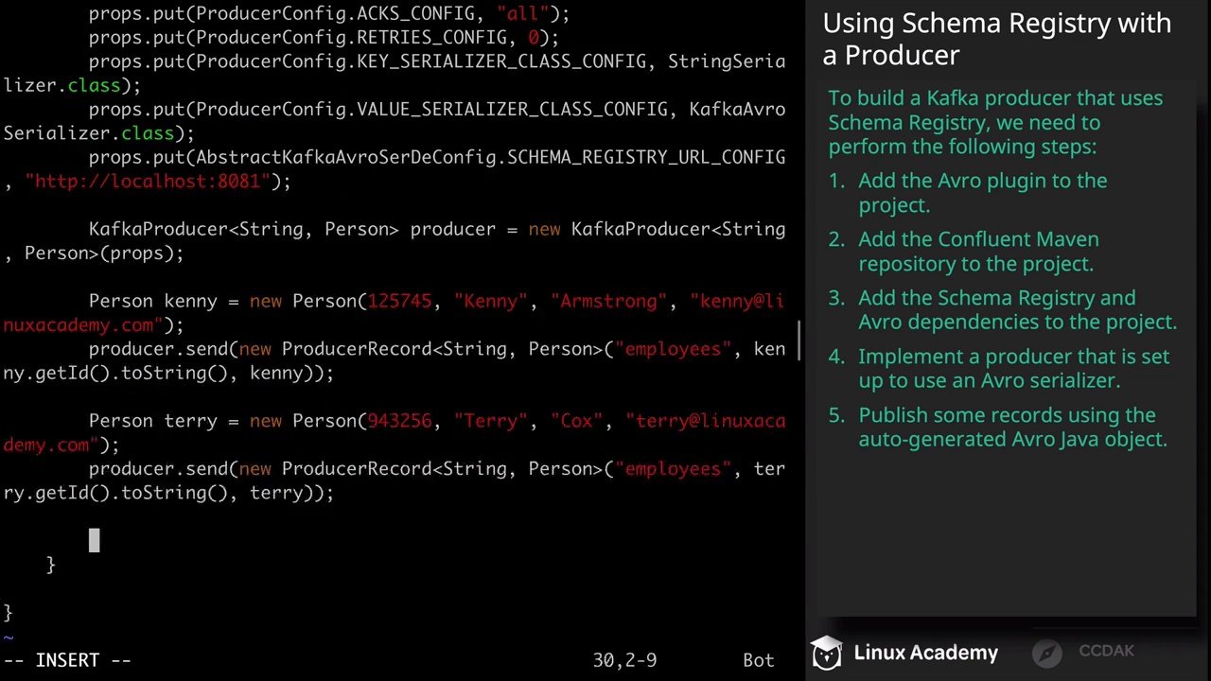
Task: Click the 30,2-9 cursor position indicator
Action: tap(624, 660)
